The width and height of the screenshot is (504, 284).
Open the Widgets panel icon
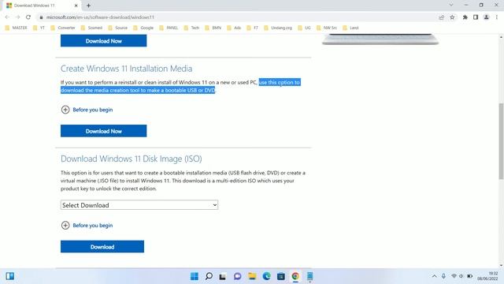pos(10,276)
